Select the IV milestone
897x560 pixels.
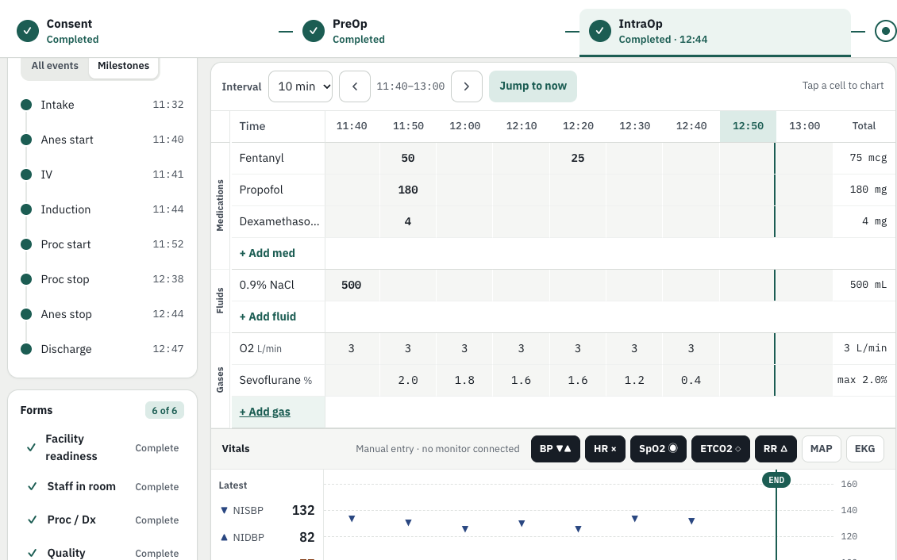coord(102,175)
